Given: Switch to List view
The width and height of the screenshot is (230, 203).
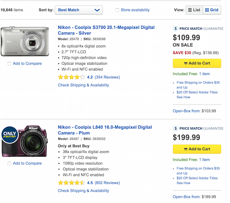Looking at the screenshot, I should pos(194,10).
